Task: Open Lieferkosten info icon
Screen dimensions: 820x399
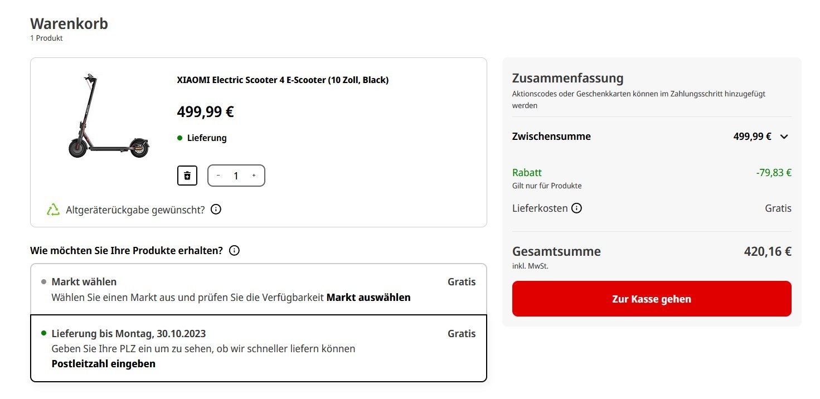Action: 577,208
